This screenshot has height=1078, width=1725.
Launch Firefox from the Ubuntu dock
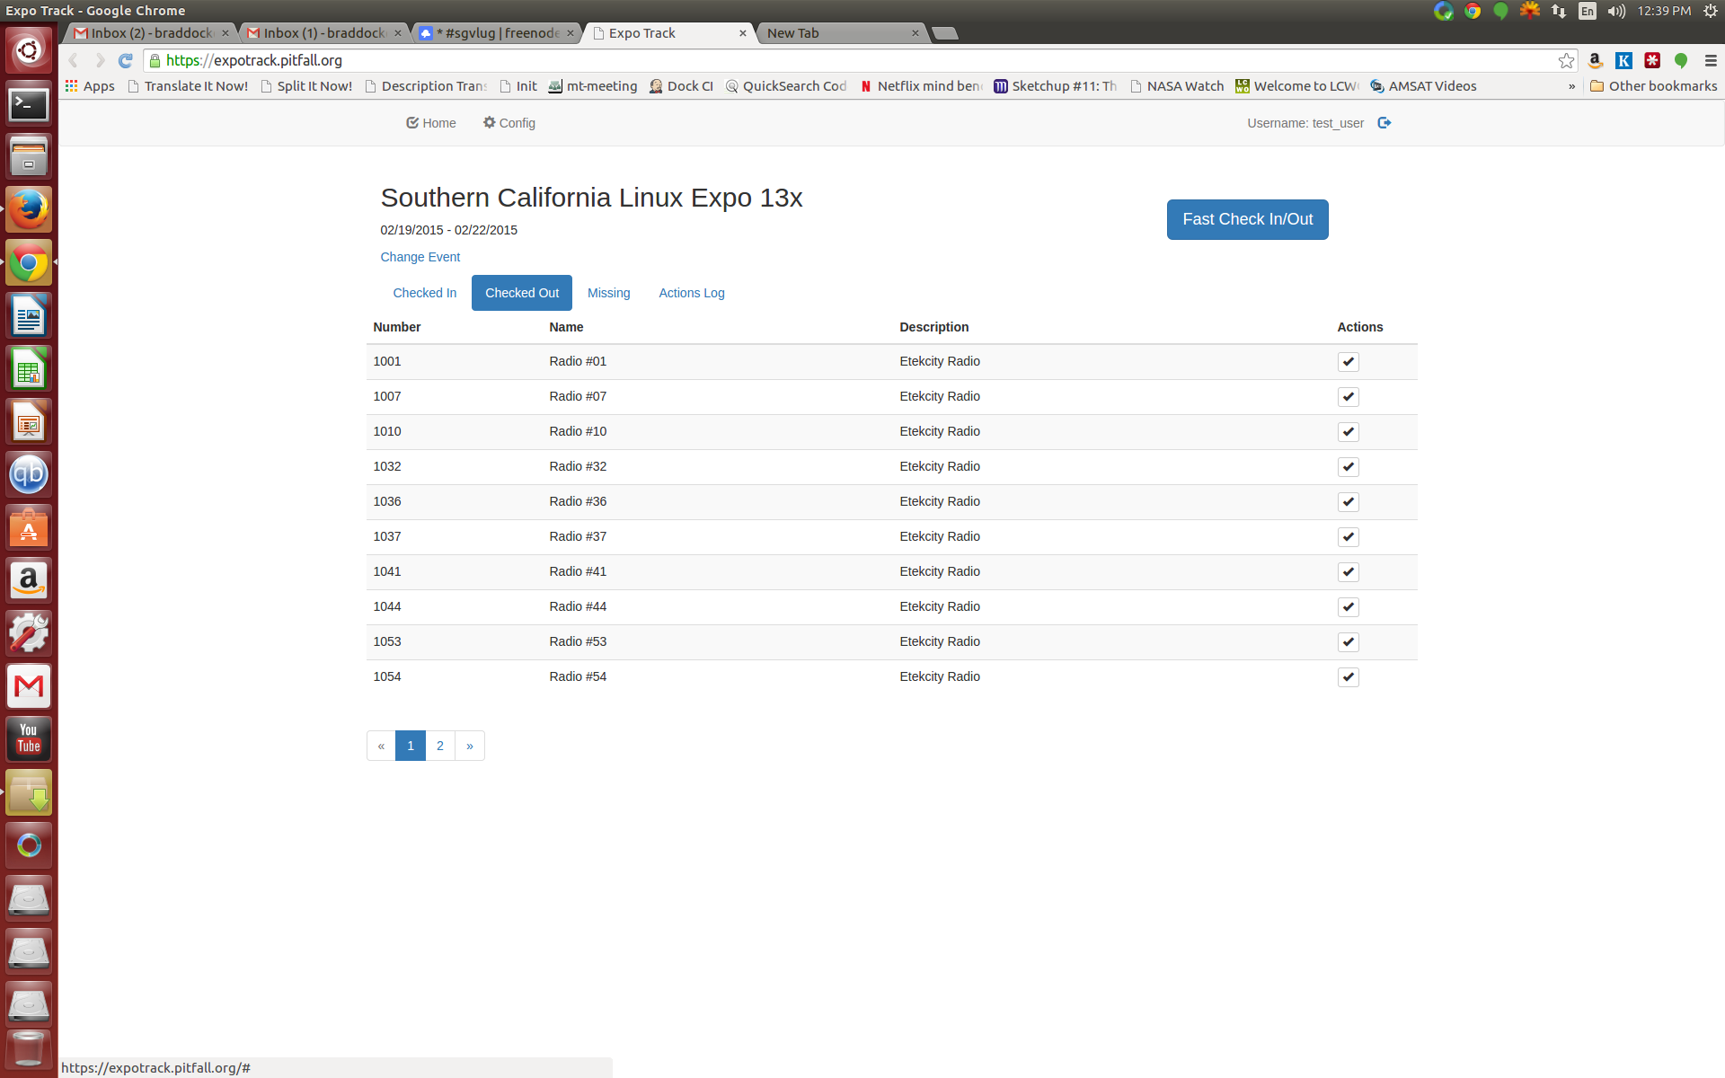pyautogui.click(x=29, y=209)
